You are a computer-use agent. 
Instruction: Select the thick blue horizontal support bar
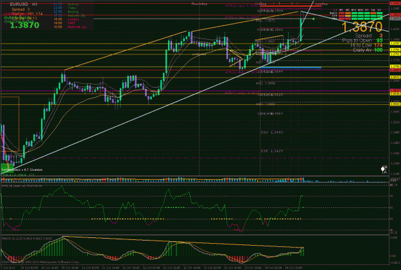coord(291,68)
